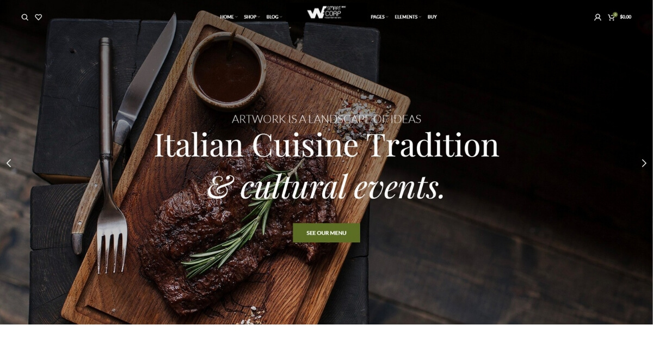
Task: Advance to next slide arrow
Action: 644,163
